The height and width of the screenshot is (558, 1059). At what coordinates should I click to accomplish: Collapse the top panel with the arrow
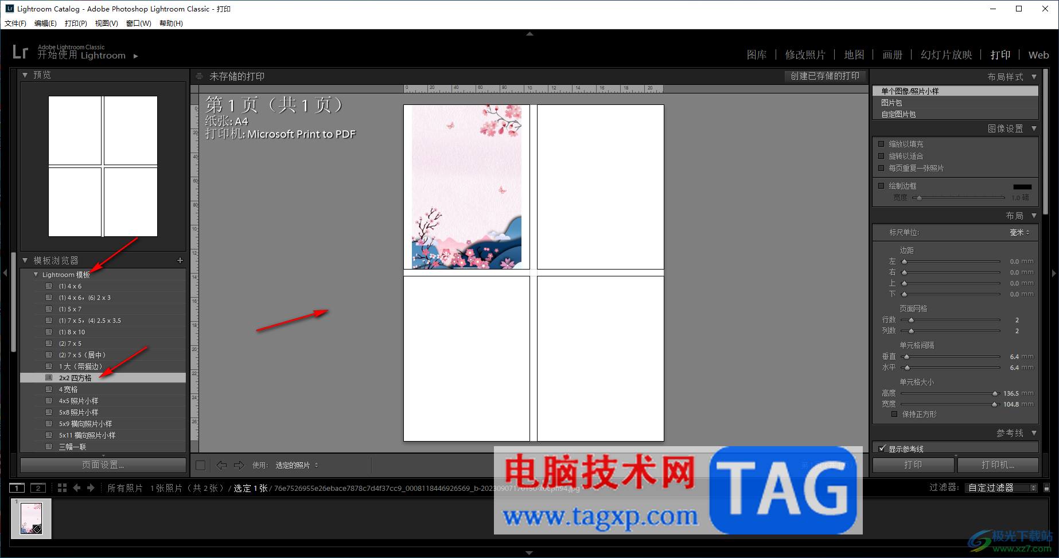point(529,34)
